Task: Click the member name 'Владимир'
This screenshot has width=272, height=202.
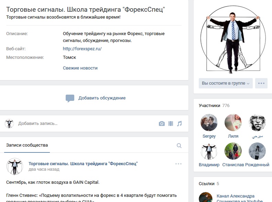Action: (x=209, y=165)
